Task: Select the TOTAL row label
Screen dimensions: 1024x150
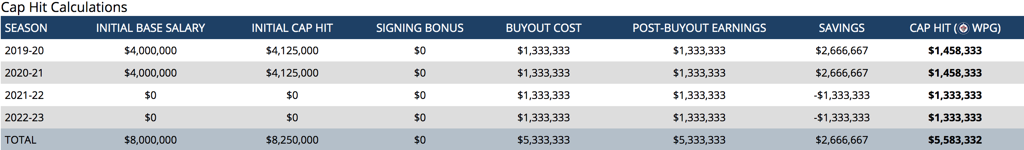Action: pyautogui.click(x=20, y=140)
